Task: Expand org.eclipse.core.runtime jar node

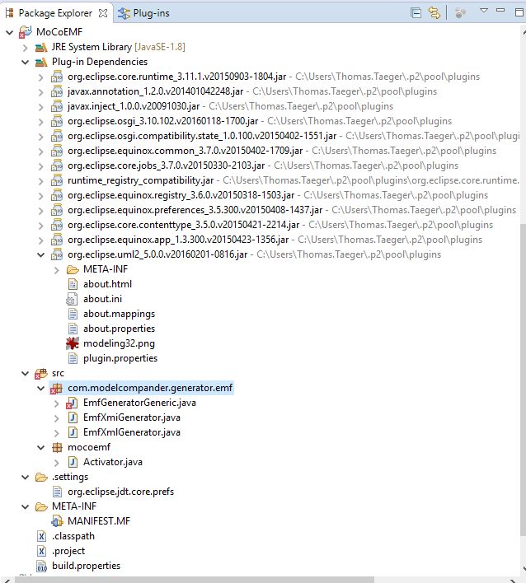Action: click(x=41, y=77)
